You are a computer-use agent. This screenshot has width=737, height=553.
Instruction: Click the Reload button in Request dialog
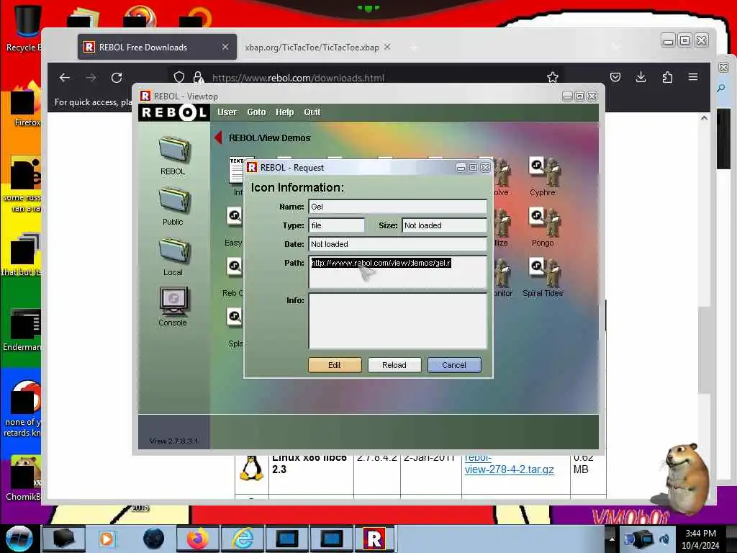pyautogui.click(x=394, y=365)
